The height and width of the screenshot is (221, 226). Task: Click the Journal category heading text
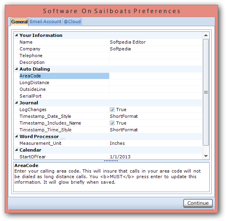(x=29, y=103)
